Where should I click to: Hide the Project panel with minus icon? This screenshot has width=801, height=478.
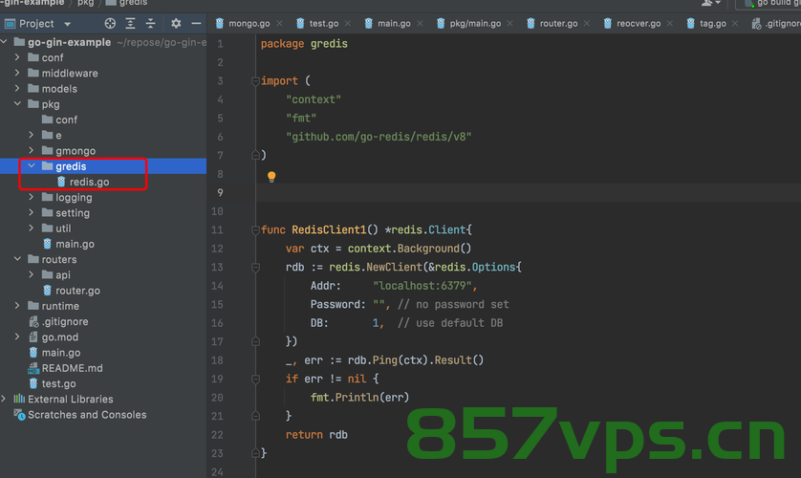[x=196, y=24]
